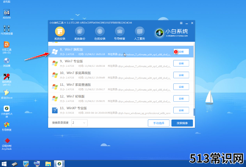Select the row 10、Win7 家庭高级版
This screenshot has height=167, width=246.
tap(121, 75)
